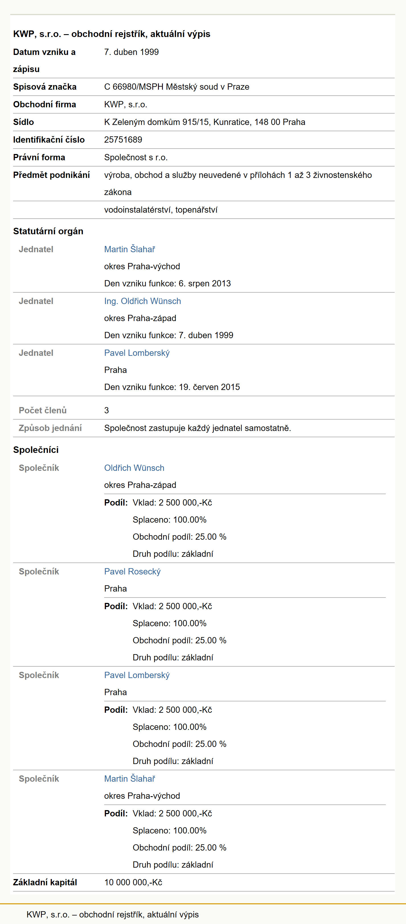This screenshot has width=406, height=924.
Task: Open Pavel Lomberský link in Jednatel section
Action: (x=137, y=353)
